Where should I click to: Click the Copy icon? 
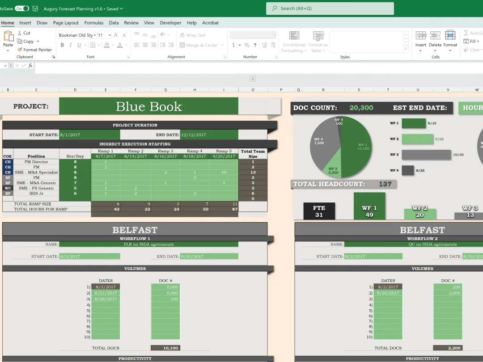coord(19,41)
